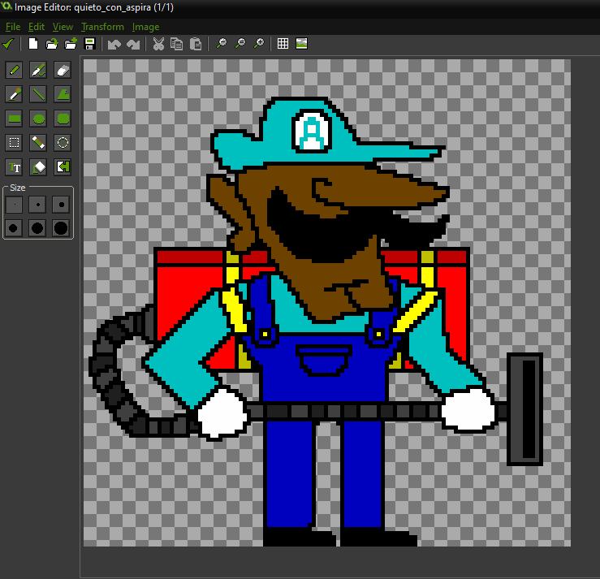Choose the fourth brush size dot
The width and height of the screenshot is (600, 579).
tap(13, 228)
